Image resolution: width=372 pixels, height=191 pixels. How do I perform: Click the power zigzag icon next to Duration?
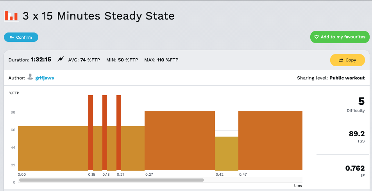[x=61, y=59]
